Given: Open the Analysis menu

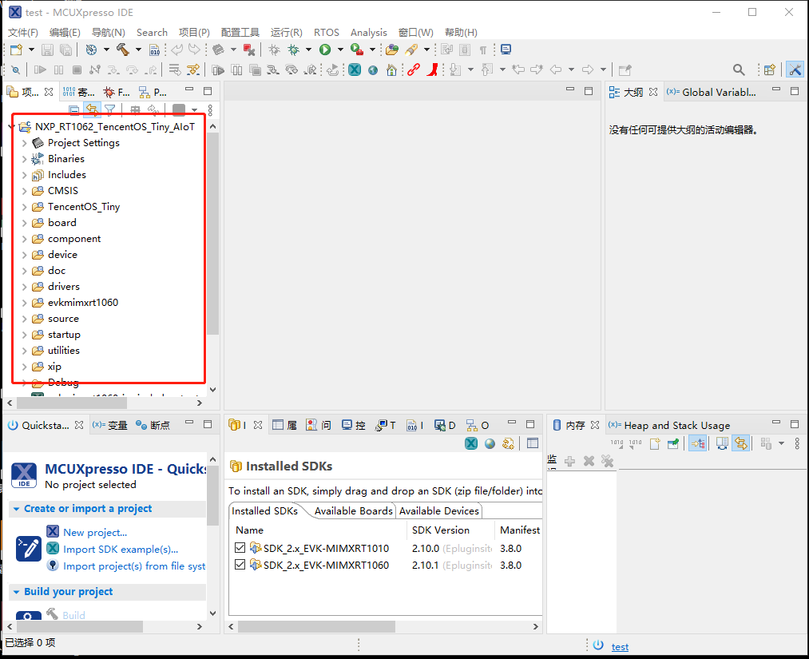Looking at the screenshot, I should [x=368, y=33].
